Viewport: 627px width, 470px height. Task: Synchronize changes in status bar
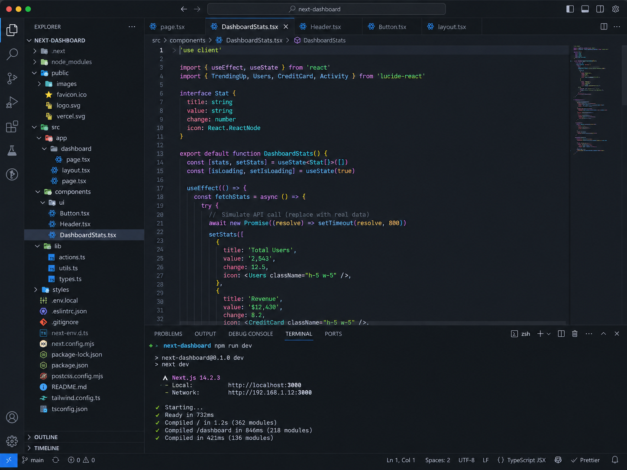pyautogui.click(x=56, y=460)
